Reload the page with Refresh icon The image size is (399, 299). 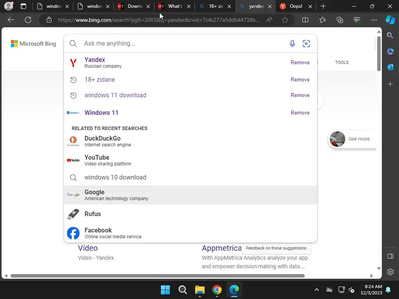(x=28, y=20)
